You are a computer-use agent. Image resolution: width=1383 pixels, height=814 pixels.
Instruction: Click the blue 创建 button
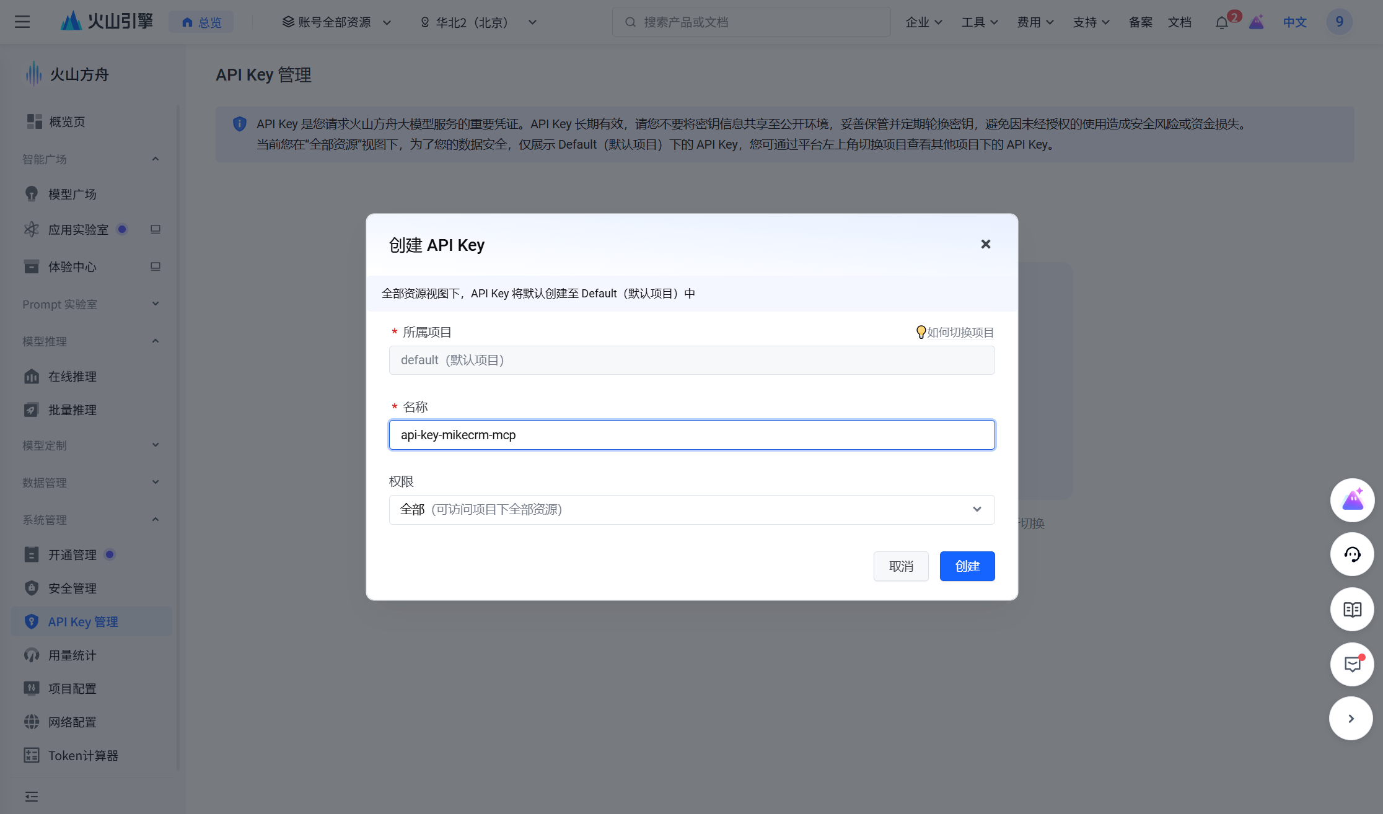click(967, 566)
